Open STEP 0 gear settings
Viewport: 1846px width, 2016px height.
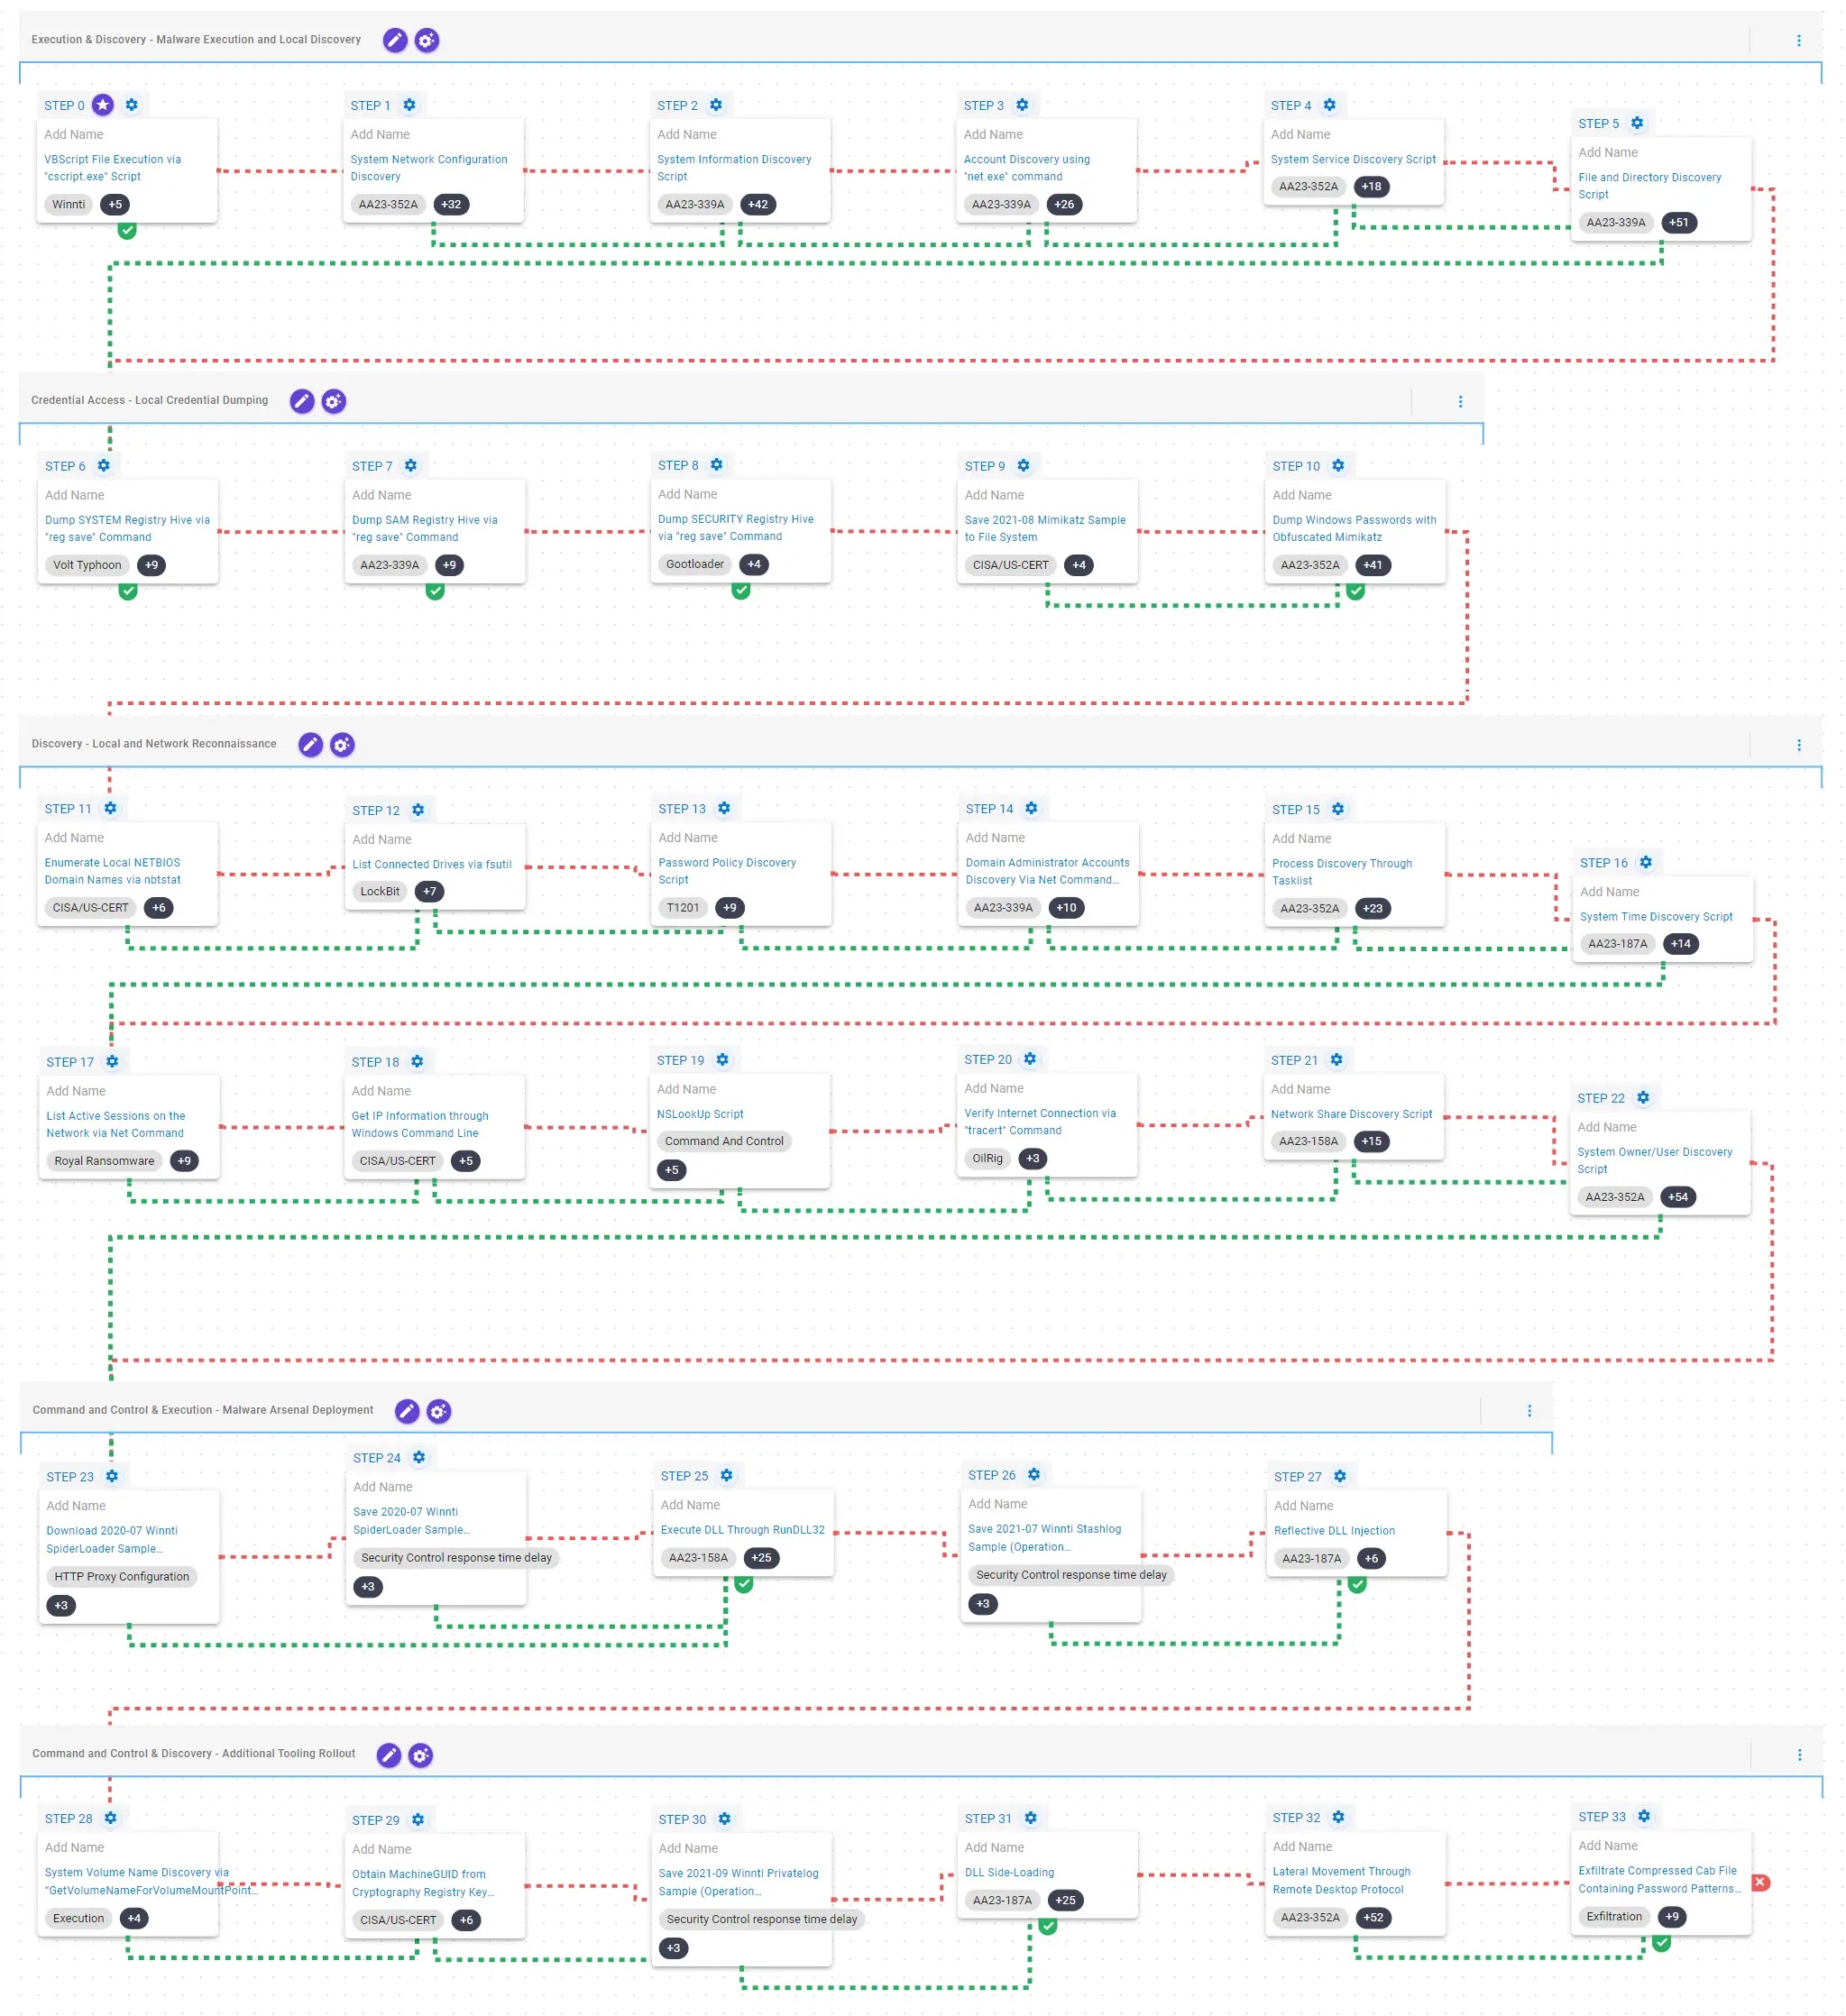pos(131,105)
